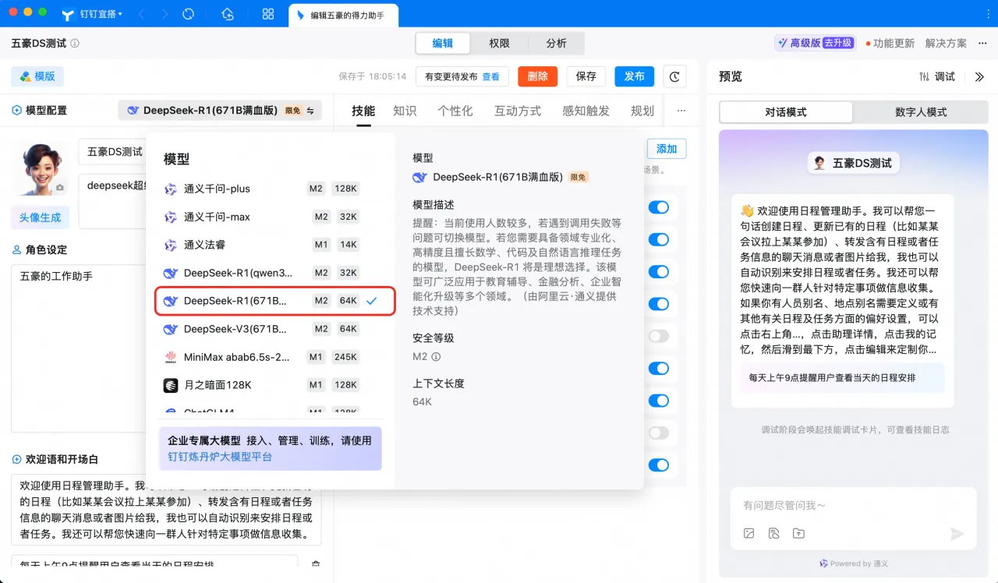Choose 通义千问-plus from the model list
The width and height of the screenshot is (998, 583).
pyautogui.click(x=270, y=189)
